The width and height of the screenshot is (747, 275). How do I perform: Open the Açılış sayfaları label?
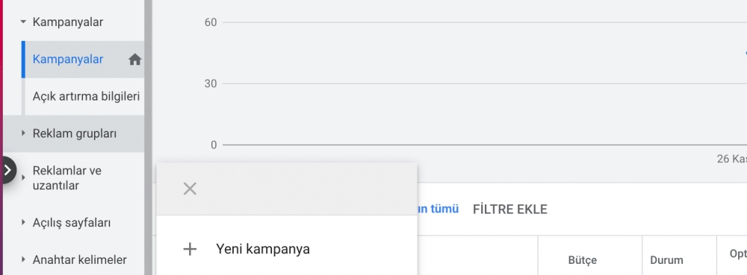[72, 222]
